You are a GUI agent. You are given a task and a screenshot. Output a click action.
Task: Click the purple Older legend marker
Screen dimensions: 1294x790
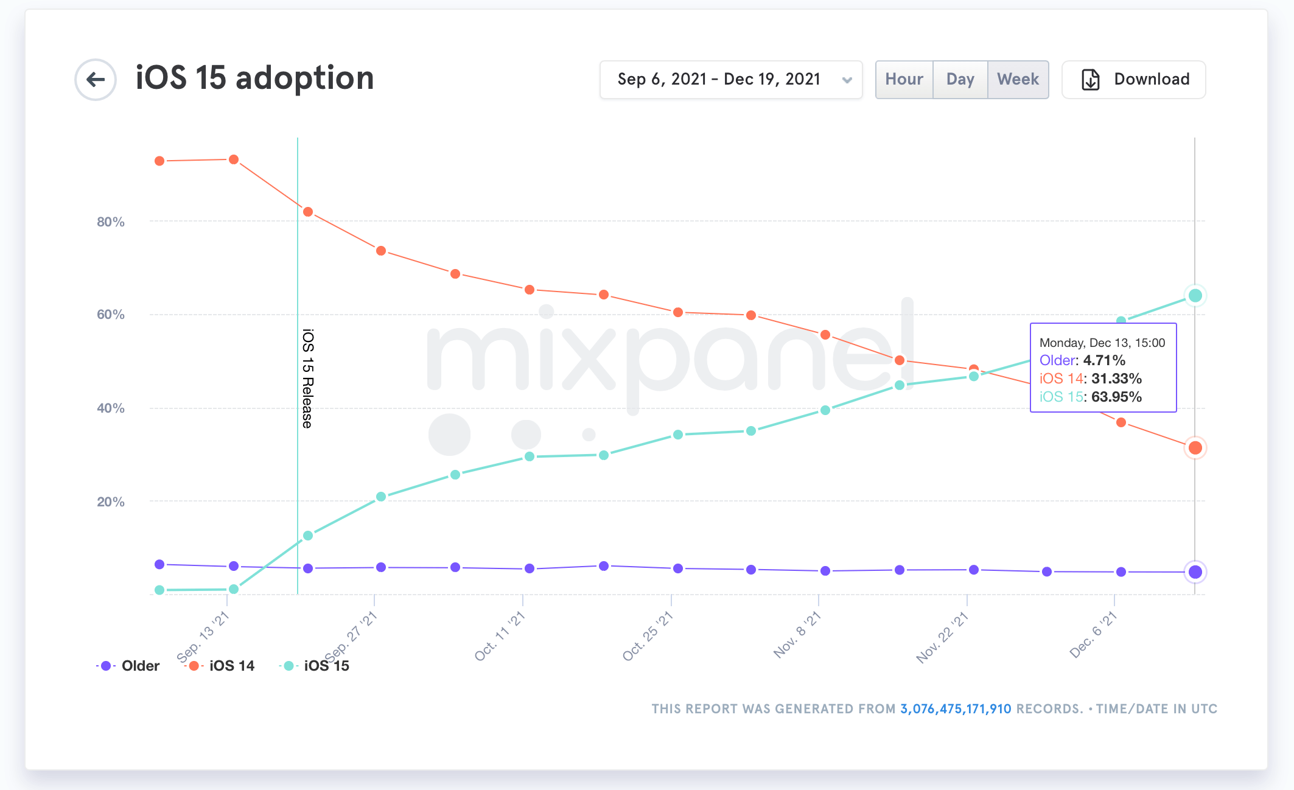(106, 666)
